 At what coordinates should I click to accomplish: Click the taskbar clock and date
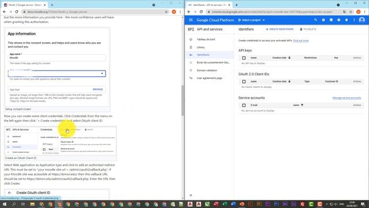click(x=352, y=204)
